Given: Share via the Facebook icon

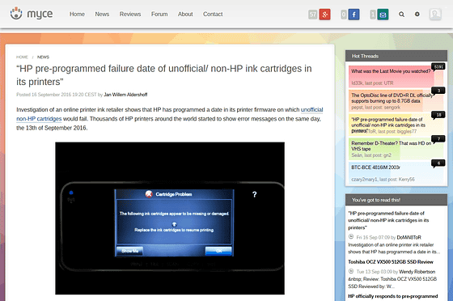Looking at the screenshot, I should pos(354,15).
